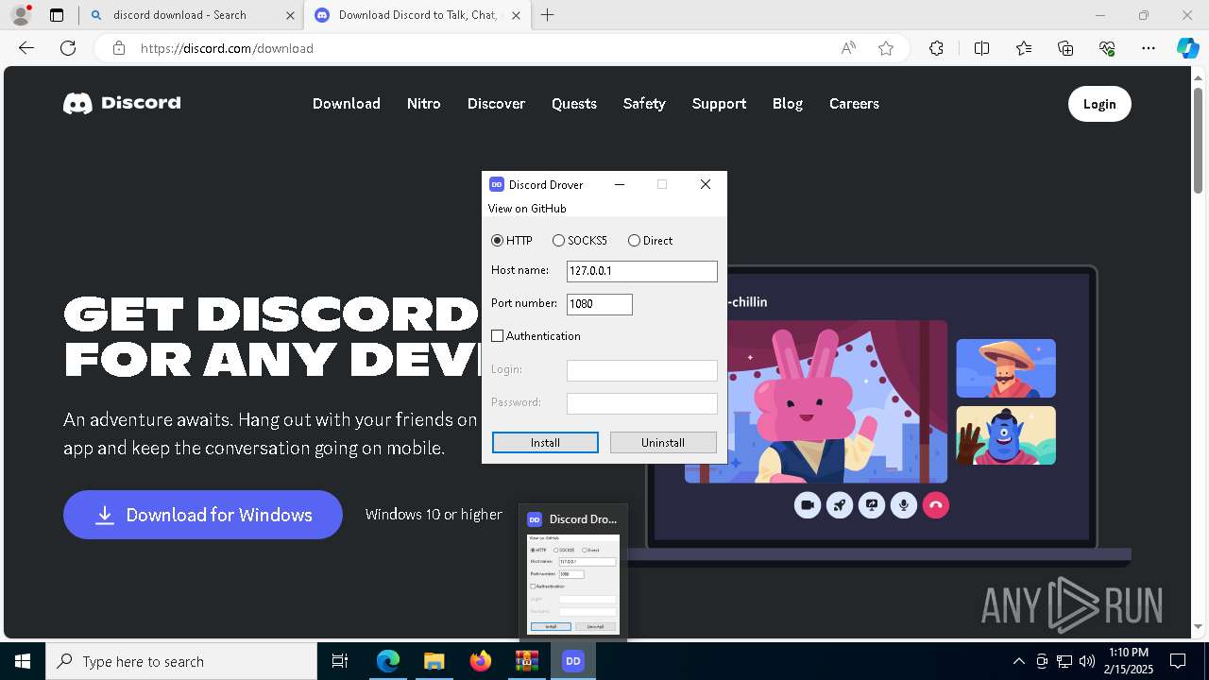Open the Edge profile icon
This screenshot has height=680, width=1209.
(21, 15)
